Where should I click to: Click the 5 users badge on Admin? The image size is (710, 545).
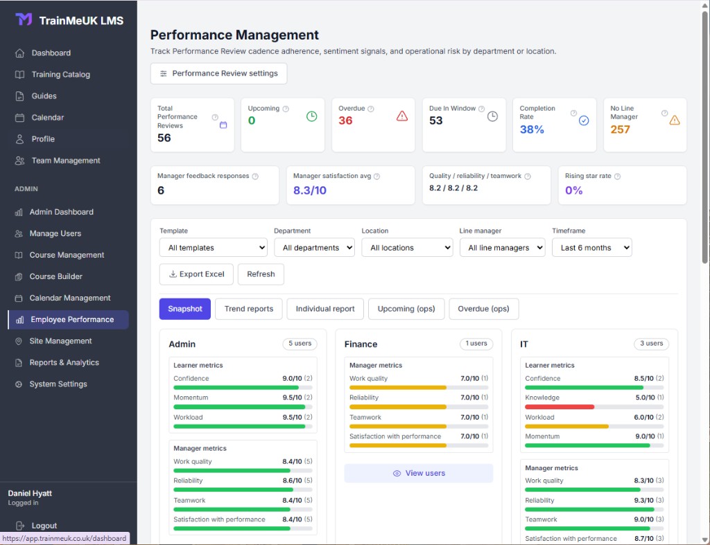click(x=300, y=343)
